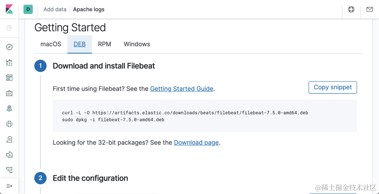Open the APM icon in sidebar
The width and height of the screenshot is (379, 194).
pos(9,170)
